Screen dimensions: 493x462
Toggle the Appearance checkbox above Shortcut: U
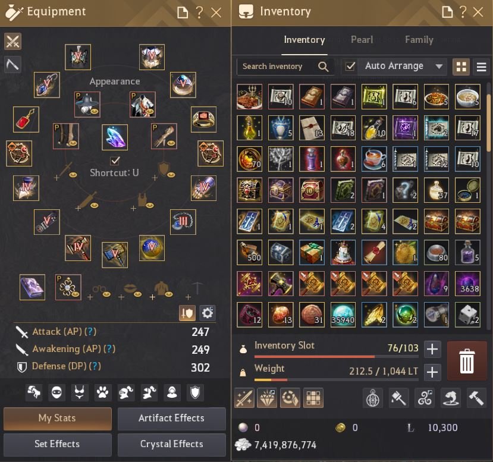115,161
